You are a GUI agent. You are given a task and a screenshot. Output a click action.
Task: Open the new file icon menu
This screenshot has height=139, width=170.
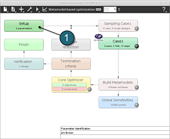point(5,9)
